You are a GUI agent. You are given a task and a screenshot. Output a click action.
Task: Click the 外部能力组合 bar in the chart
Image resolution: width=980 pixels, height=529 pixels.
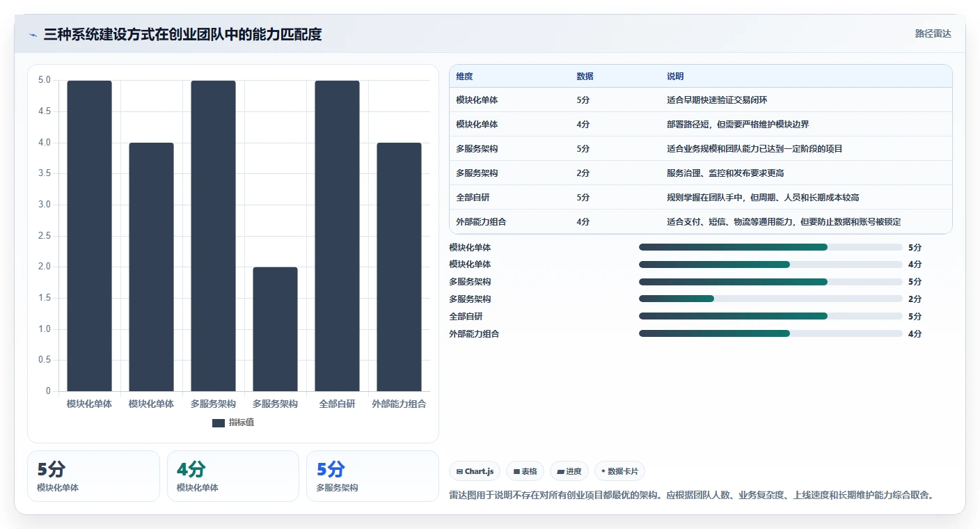[x=399, y=267]
